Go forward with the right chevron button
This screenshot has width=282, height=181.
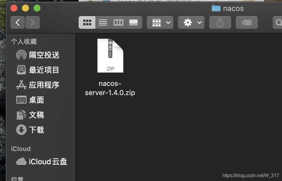pos(33,22)
